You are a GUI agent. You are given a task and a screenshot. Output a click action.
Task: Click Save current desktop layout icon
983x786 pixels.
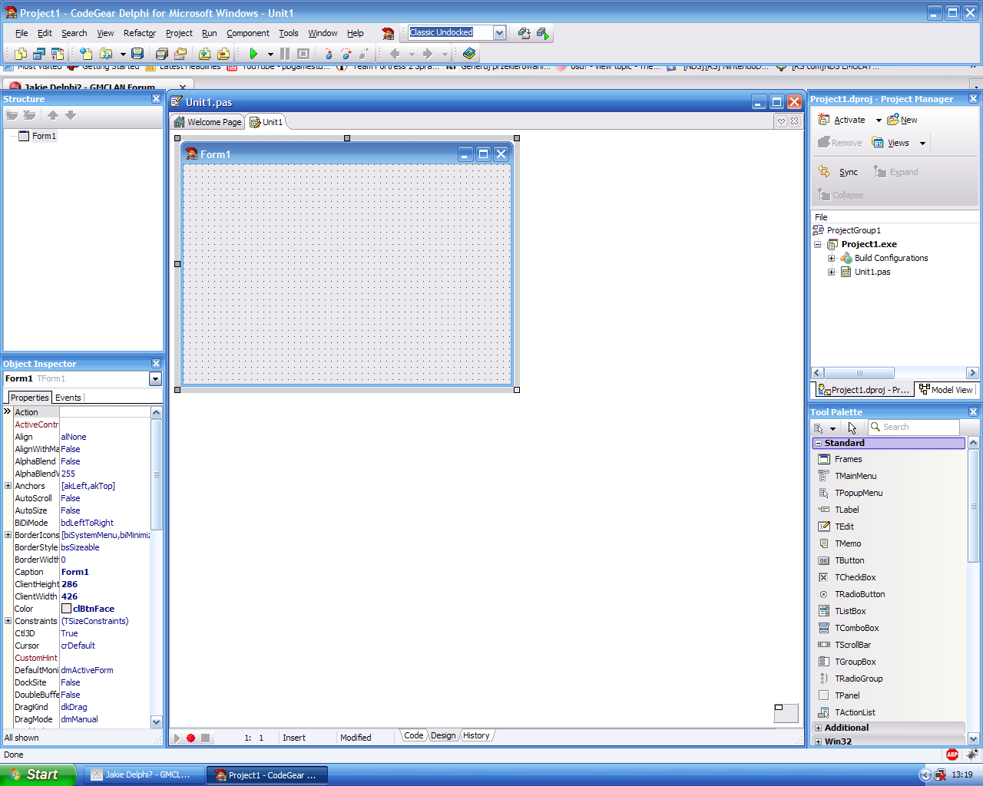click(x=524, y=33)
